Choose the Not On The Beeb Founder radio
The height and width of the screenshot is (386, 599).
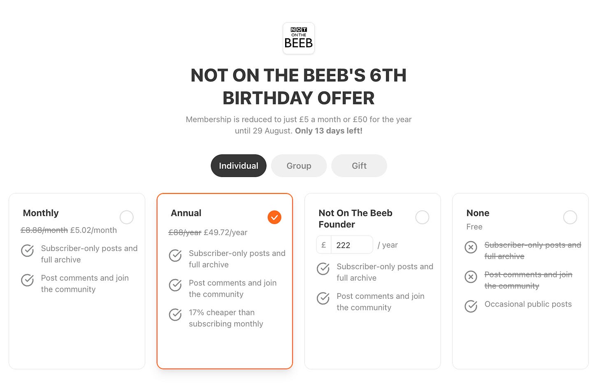coord(422,217)
